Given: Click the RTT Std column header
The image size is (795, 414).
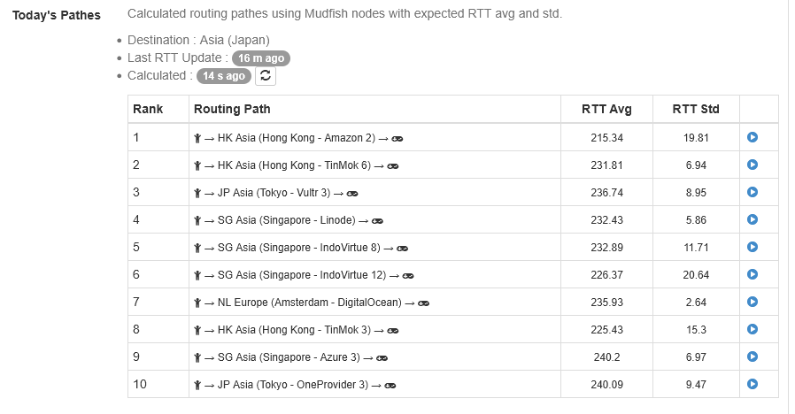Looking at the screenshot, I should coord(696,110).
